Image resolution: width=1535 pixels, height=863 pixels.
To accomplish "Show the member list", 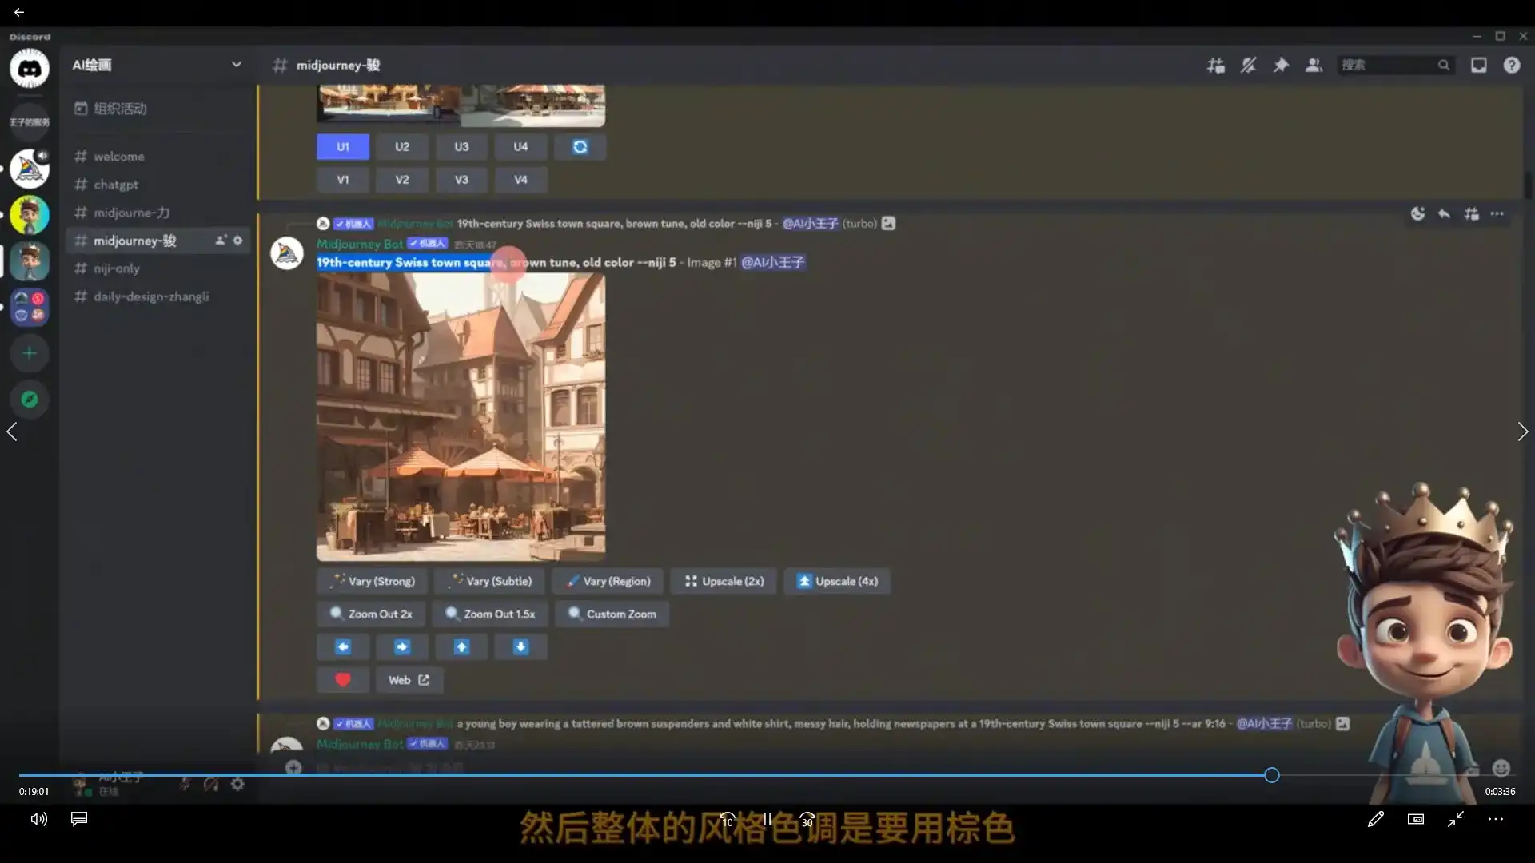I will (1312, 65).
